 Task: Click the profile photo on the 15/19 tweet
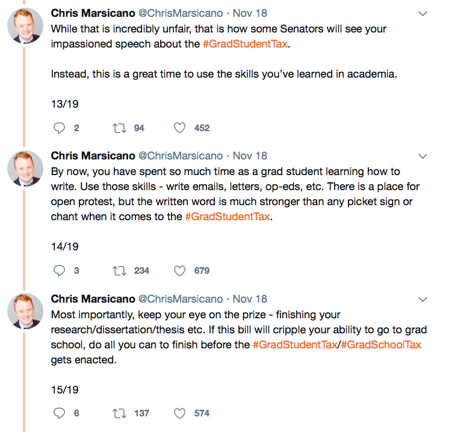[x=25, y=312]
